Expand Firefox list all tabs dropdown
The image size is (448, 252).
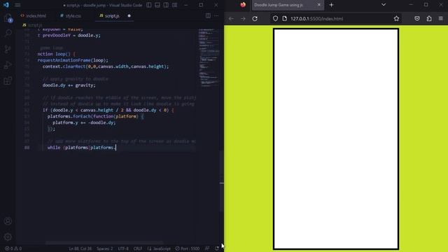384,5
